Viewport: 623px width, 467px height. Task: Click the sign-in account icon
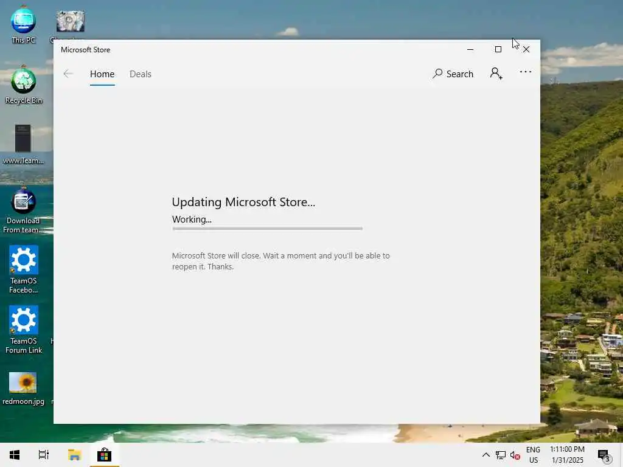pyautogui.click(x=496, y=74)
